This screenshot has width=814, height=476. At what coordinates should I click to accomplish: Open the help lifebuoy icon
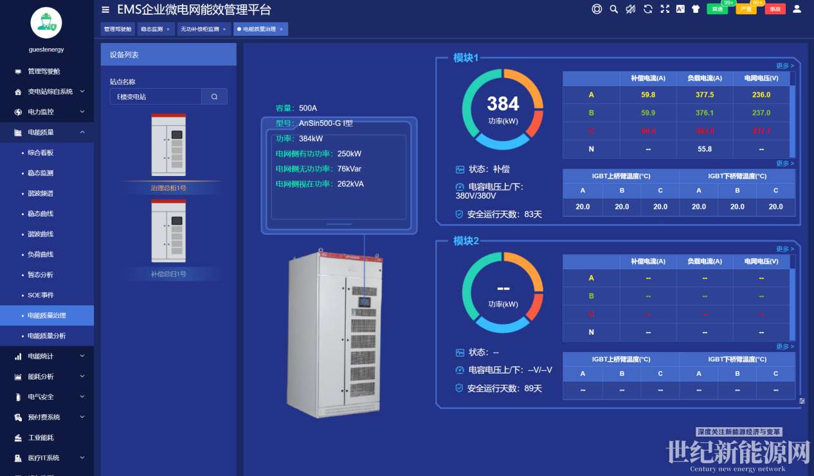click(x=597, y=9)
